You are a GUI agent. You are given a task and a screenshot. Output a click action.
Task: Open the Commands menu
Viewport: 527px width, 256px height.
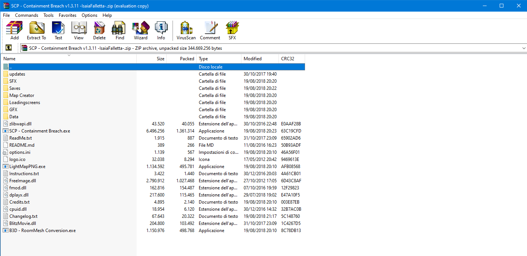27,15
